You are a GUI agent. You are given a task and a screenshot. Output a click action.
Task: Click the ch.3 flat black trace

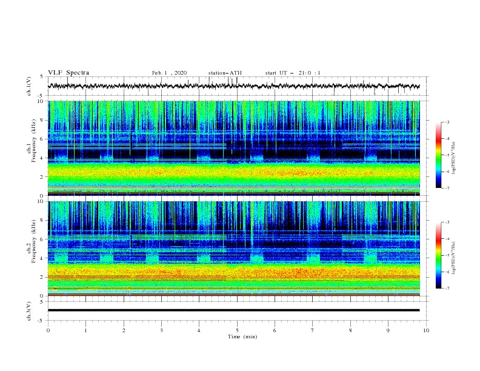coord(233,310)
